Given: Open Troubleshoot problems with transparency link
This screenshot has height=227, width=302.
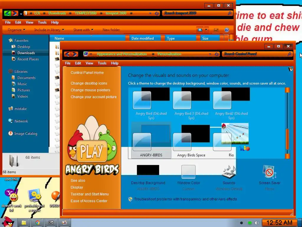Looking at the screenshot, I should point(186,199).
